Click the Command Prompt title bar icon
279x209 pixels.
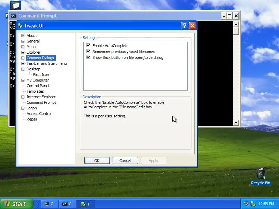tap(14, 16)
